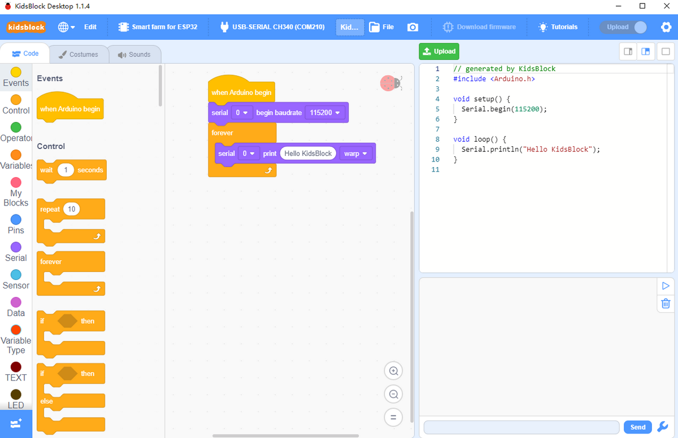The width and height of the screenshot is (678, 438).
Task: Select the Variable Type category
Action: pos(16,339)
